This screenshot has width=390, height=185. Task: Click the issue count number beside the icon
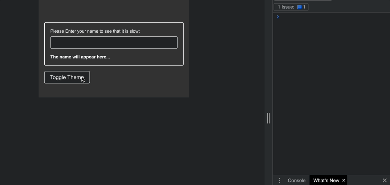(304, 7)
